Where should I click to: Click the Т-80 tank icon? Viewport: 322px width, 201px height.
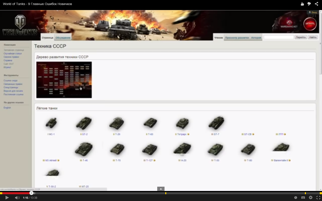point(248,149)
